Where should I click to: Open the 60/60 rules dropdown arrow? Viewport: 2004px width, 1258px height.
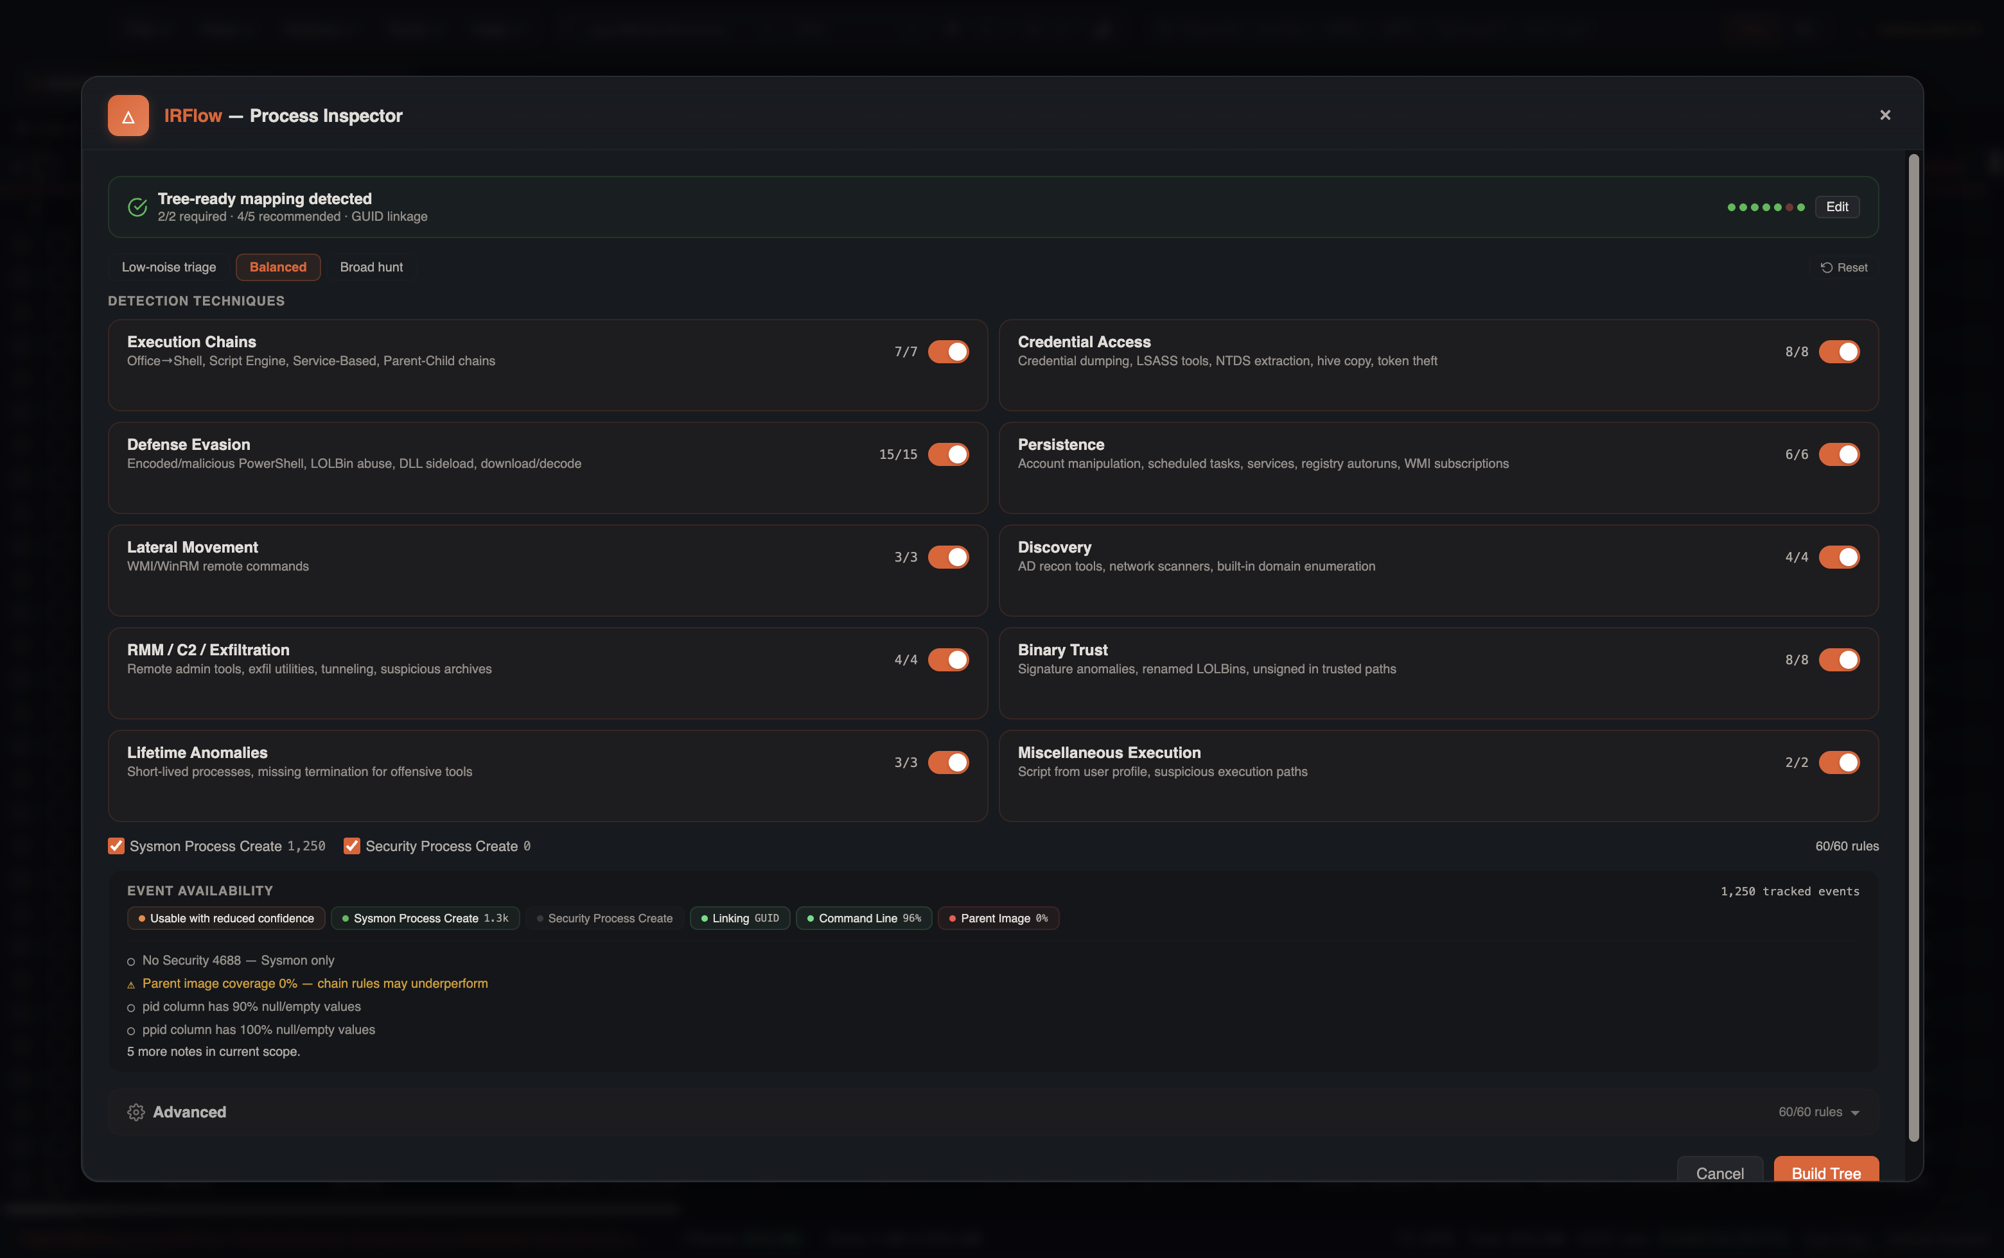[1854, 1112]
